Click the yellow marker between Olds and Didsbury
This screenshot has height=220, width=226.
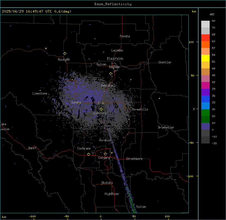click(x=101, y=109)
